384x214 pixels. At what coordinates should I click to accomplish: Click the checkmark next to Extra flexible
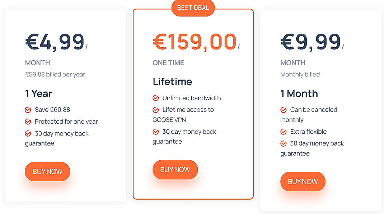click(284, 132)
